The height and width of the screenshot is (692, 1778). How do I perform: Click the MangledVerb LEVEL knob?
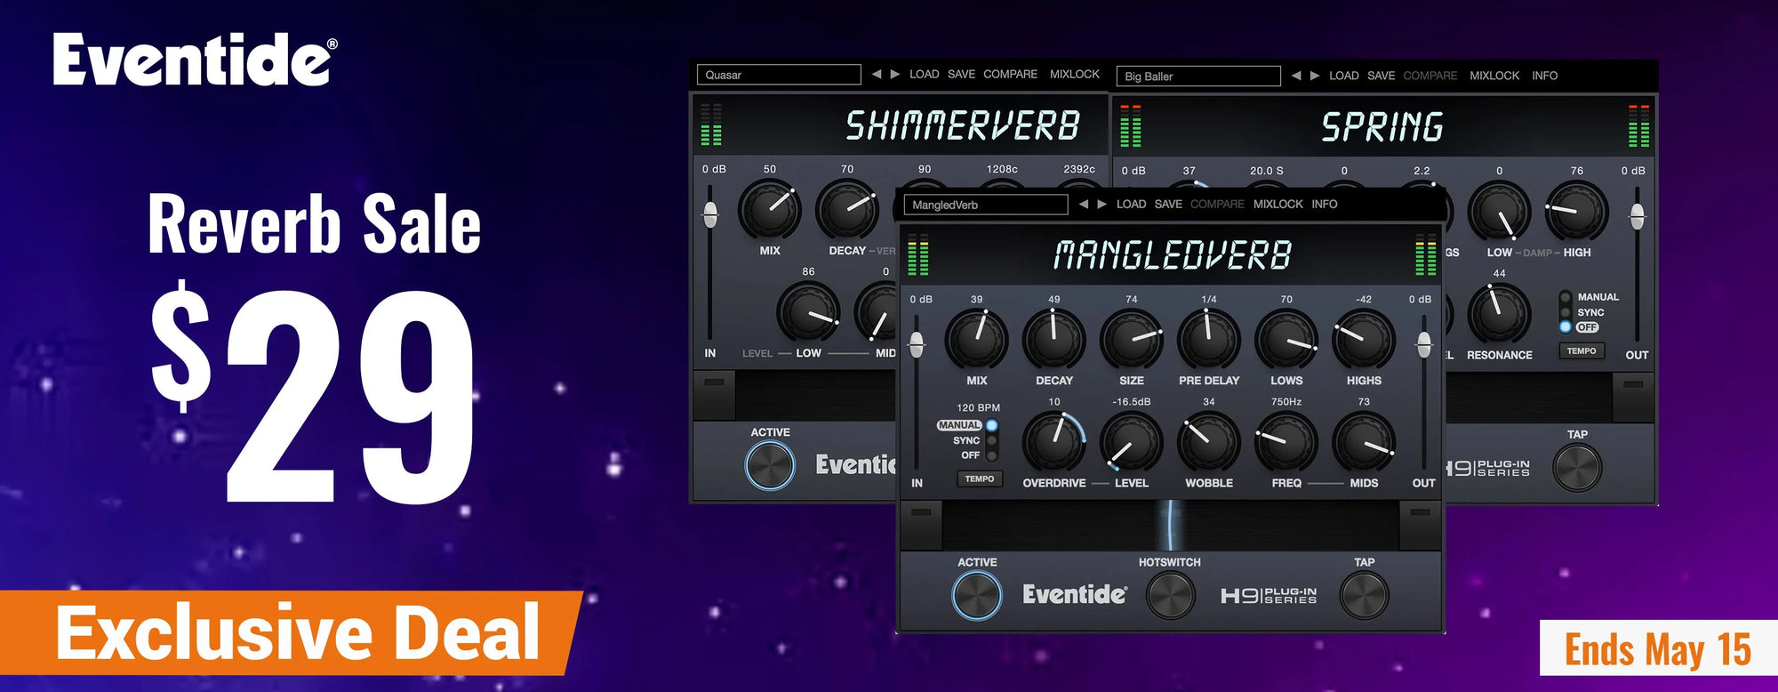tap(1131, 442)
